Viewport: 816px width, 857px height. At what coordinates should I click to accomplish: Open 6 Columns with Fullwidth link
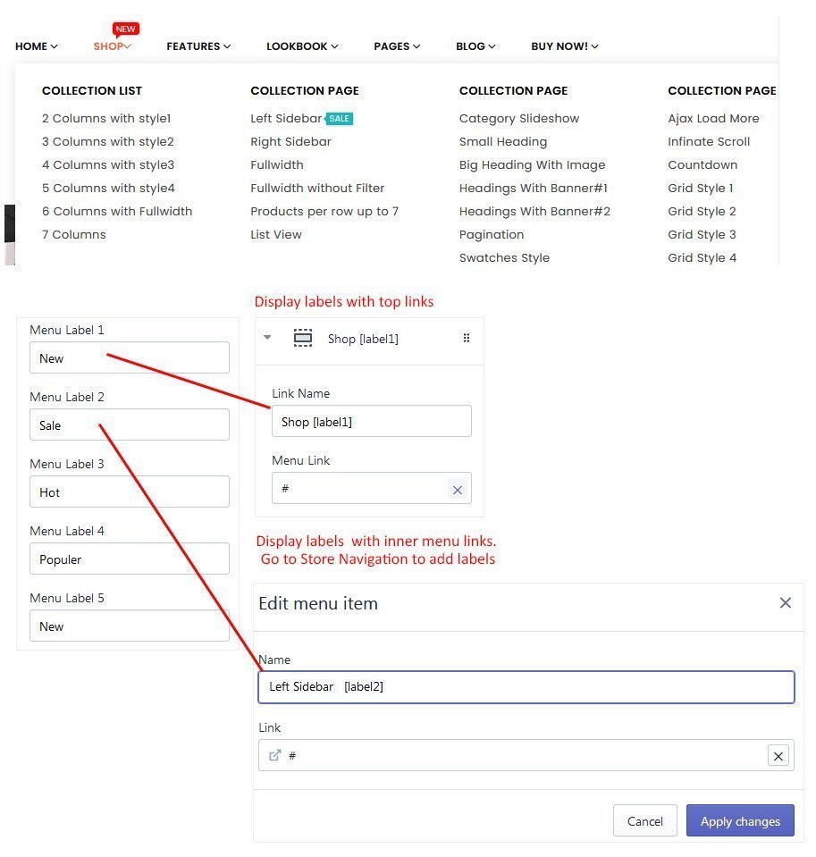coord(117,211)
